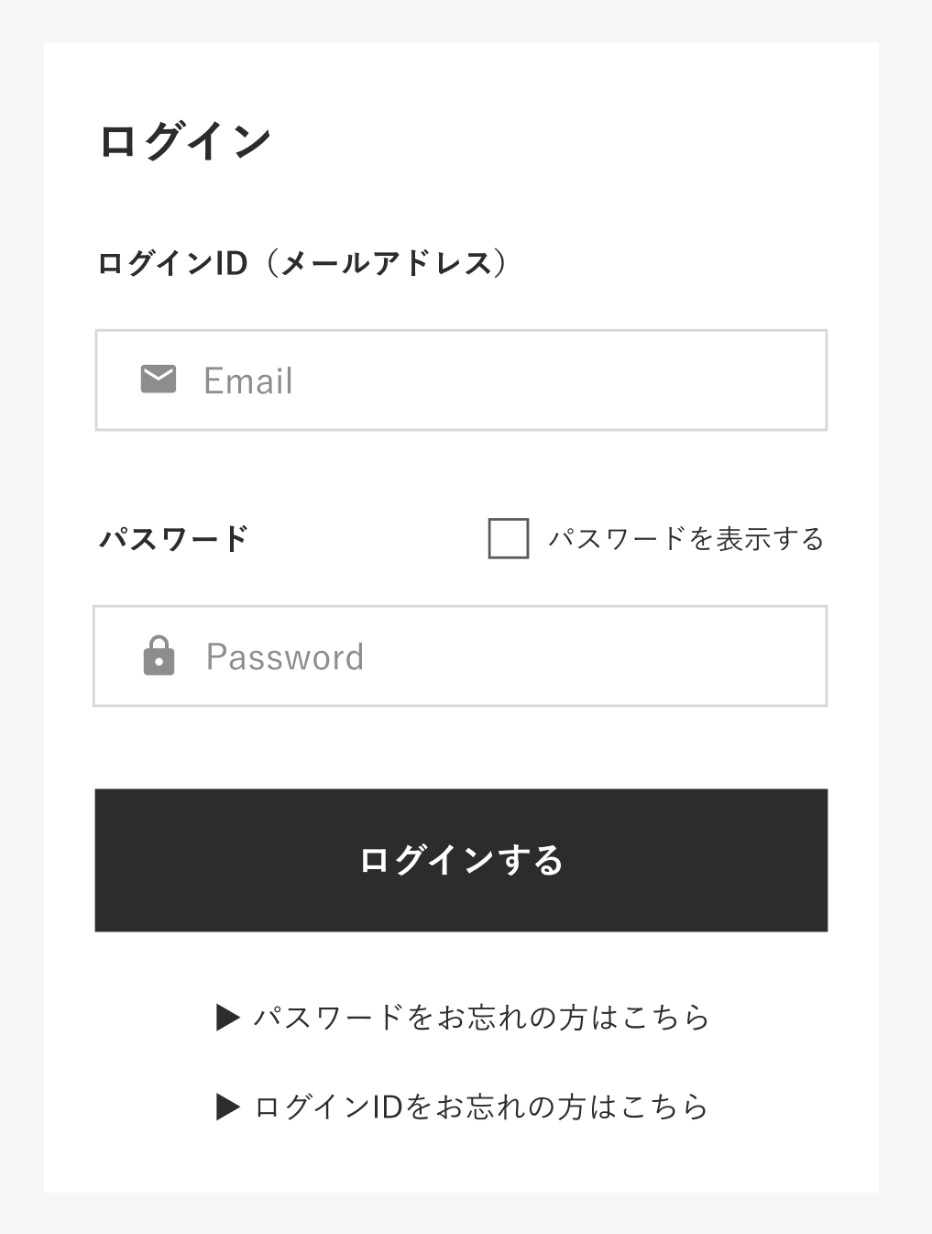Click the gray Password placeholder text
The image size is (932, 1234).
pos(285,657)
